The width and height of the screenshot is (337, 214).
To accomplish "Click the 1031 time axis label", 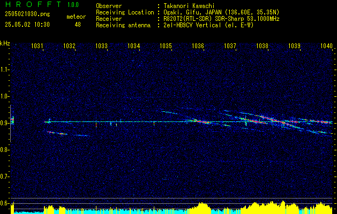I will [x=37, y=45].
